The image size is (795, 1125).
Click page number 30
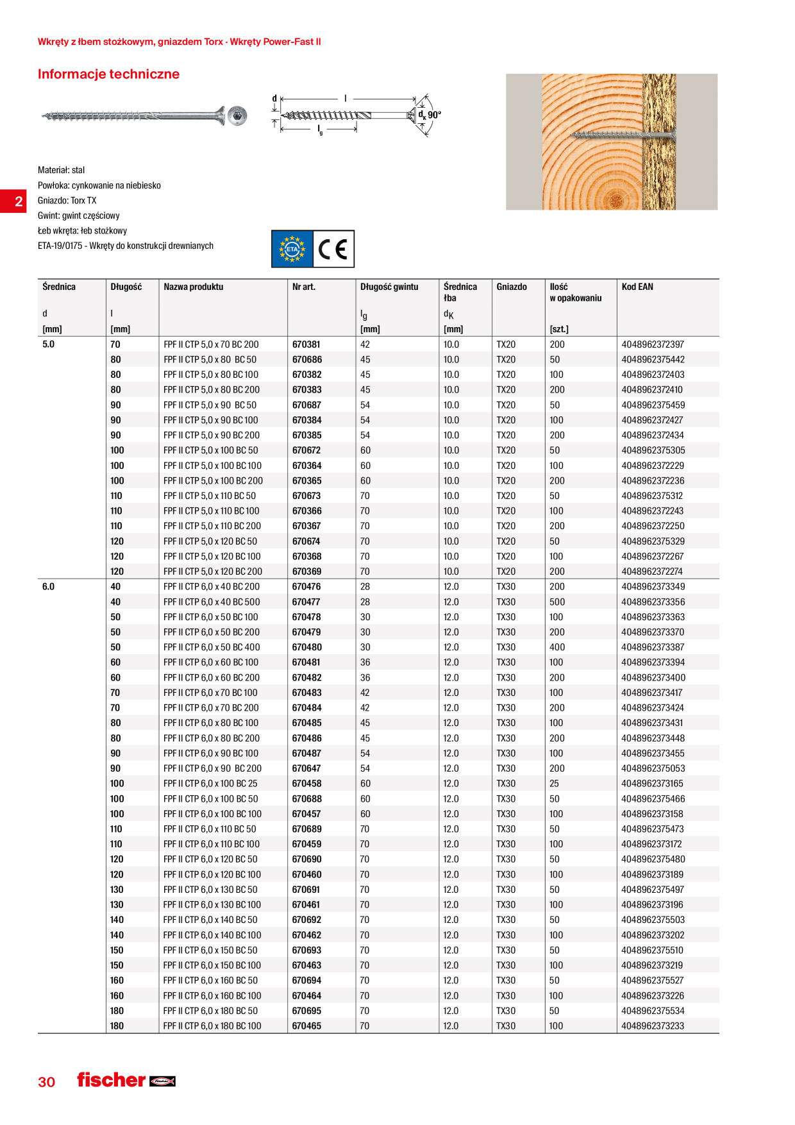46,1082
